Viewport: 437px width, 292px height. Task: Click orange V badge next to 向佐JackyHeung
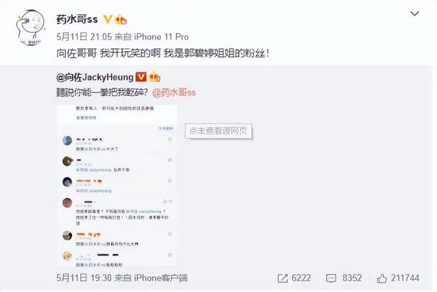141,77
